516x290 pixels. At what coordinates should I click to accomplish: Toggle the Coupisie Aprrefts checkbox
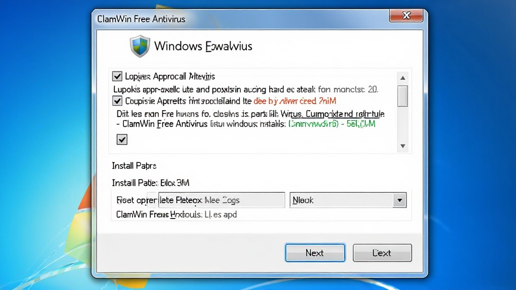coord(117,101)
